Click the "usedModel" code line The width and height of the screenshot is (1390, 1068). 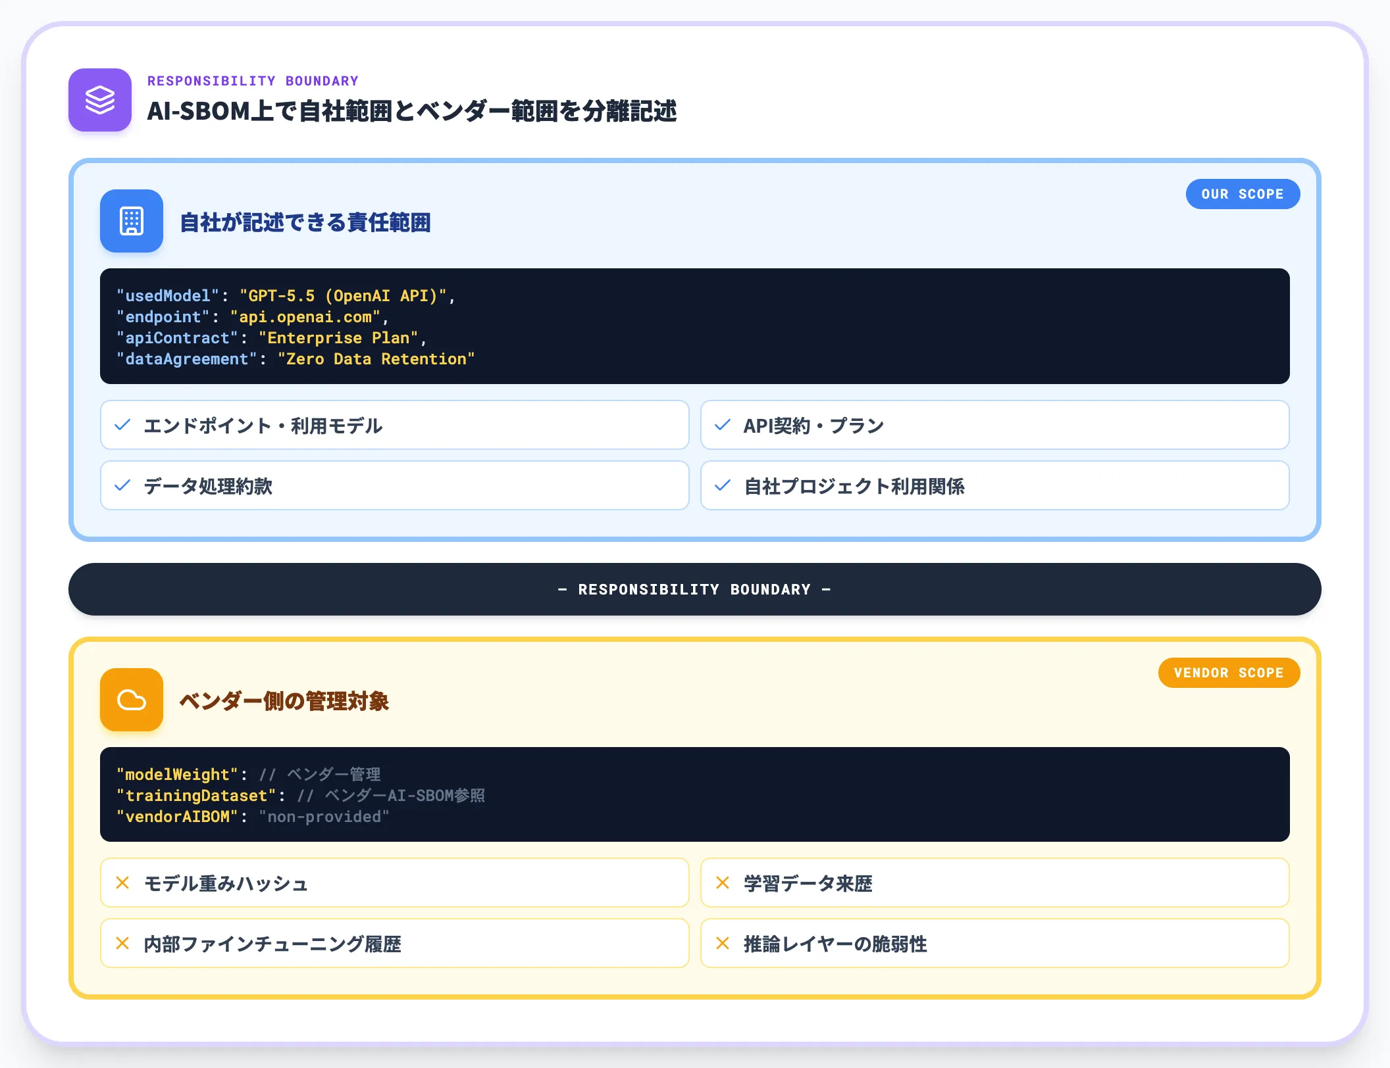tap(286, 296)
